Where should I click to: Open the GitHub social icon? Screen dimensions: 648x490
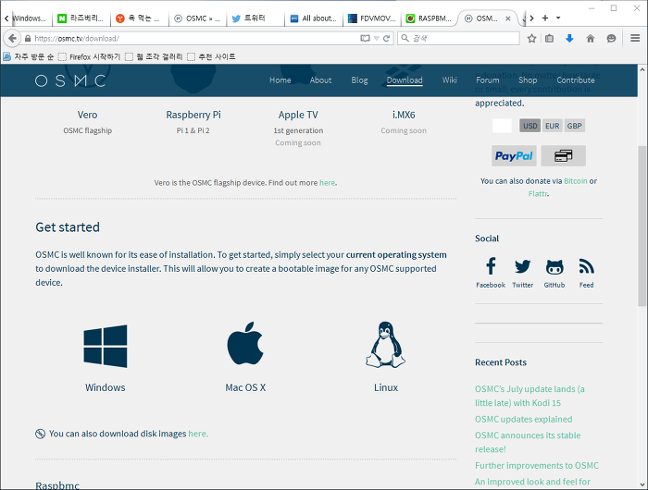tap(555, 266)
